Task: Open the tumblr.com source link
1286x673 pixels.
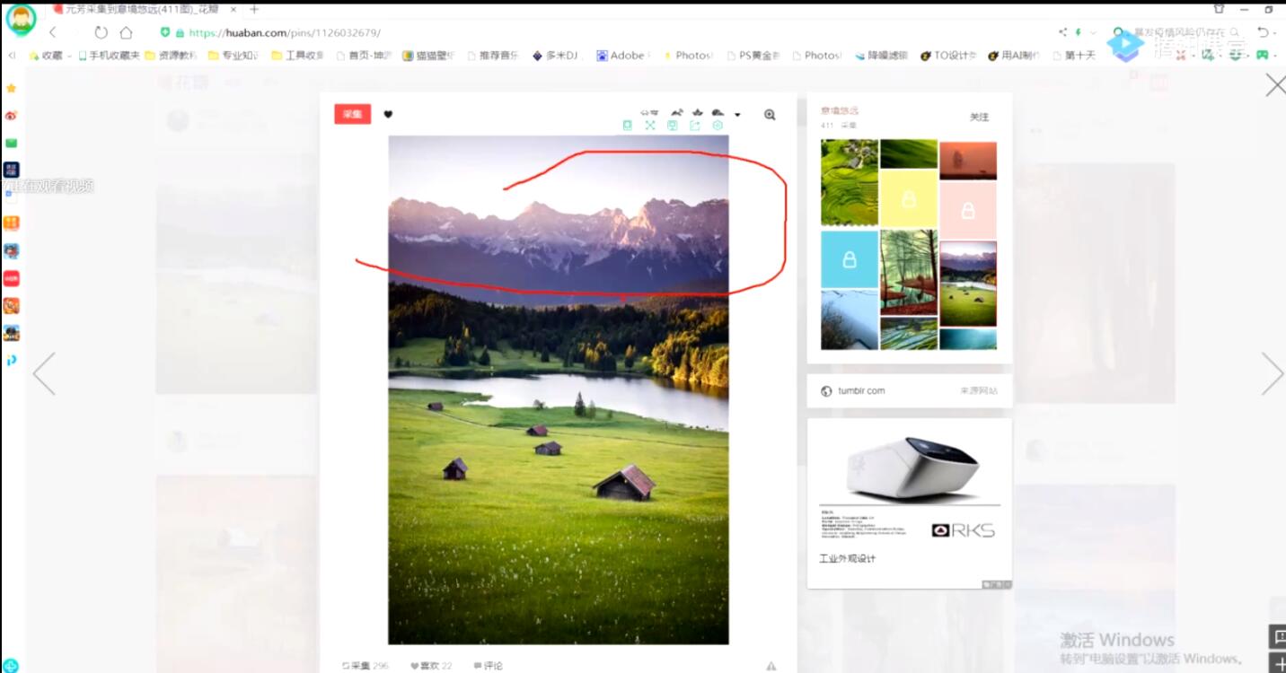Action: (860, 391)
